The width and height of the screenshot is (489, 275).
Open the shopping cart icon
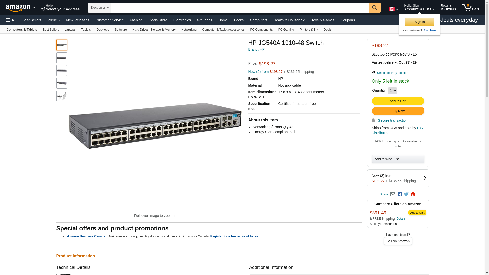[470, 8]
